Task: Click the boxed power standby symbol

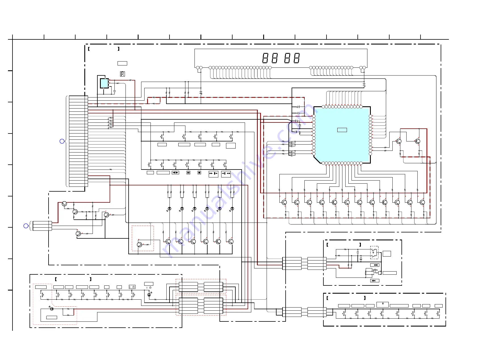Action: pos(132,287)
